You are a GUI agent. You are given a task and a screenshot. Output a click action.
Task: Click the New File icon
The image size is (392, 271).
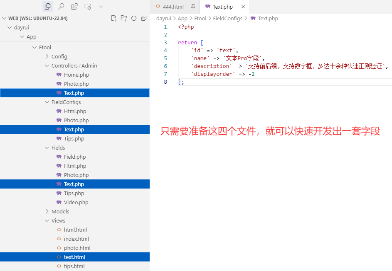coord(114,18)
